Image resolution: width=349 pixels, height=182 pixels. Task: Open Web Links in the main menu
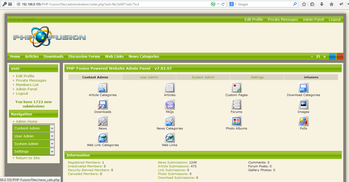click(x=114, y=56)
